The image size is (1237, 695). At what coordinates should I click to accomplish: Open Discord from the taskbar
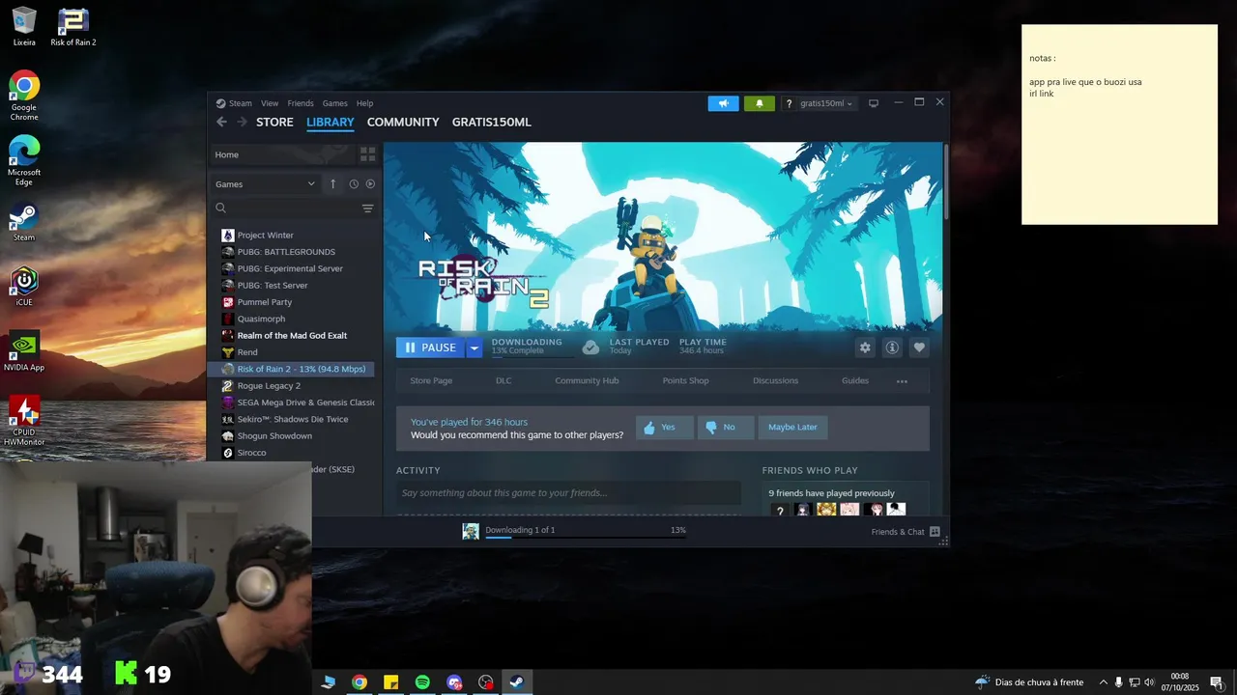[x=454, y=682]
